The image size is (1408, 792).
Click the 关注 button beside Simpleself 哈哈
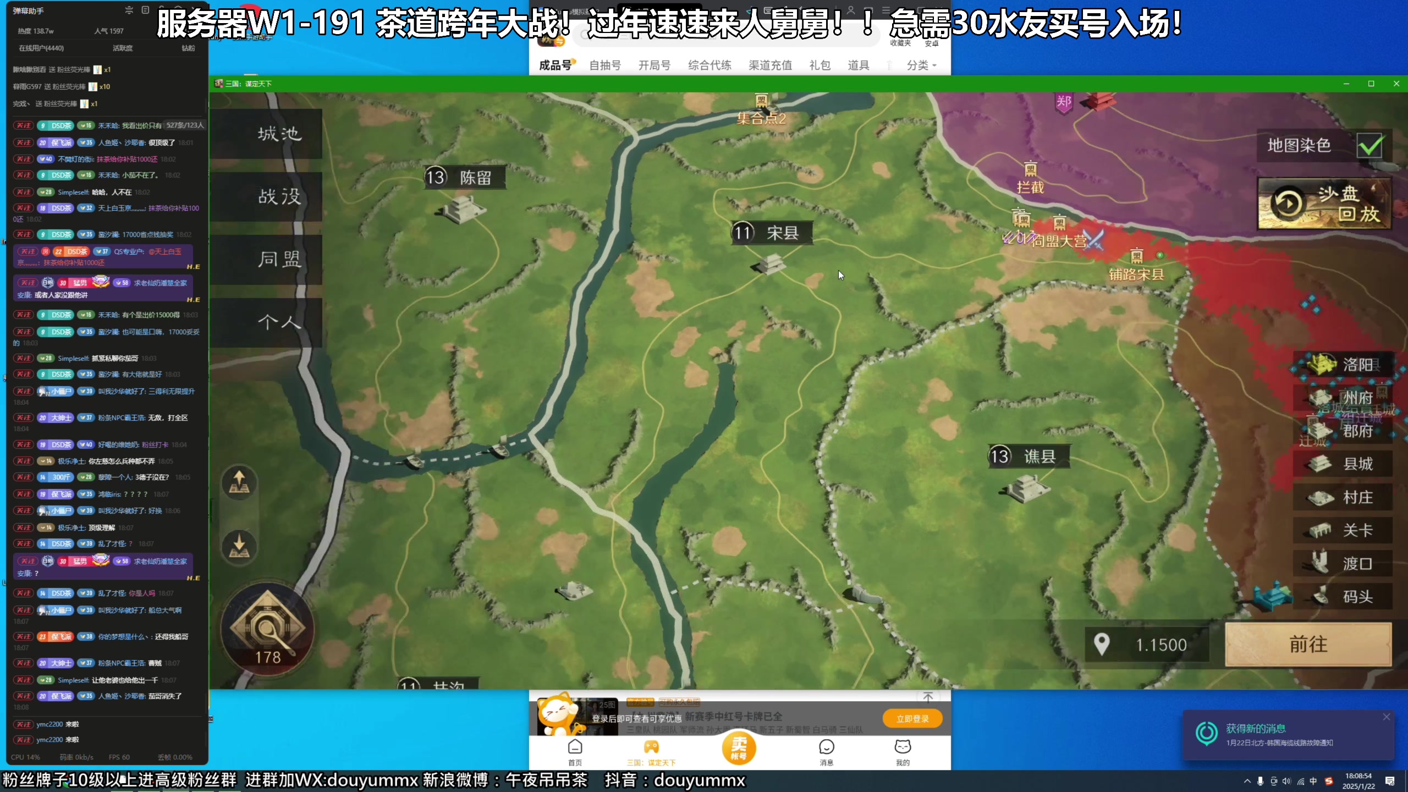pos(23,192)
